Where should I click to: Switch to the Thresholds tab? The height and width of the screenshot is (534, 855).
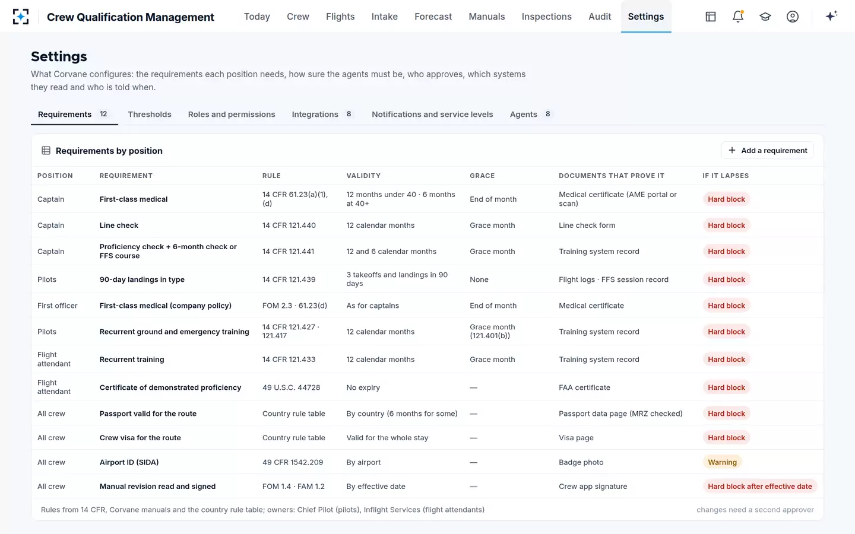(150, 115)
